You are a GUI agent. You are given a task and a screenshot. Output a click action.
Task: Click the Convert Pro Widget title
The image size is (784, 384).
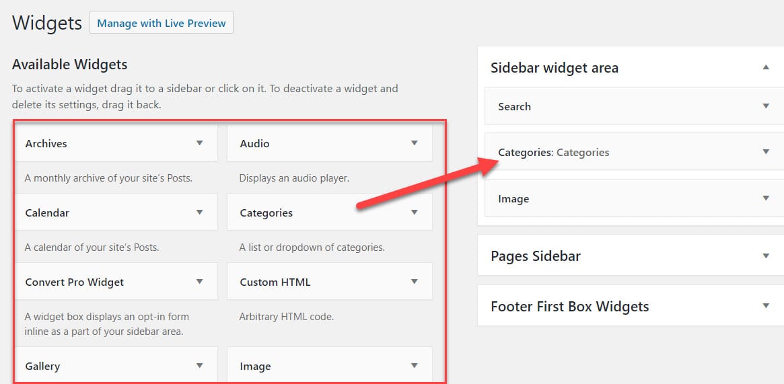coord(75,282)
